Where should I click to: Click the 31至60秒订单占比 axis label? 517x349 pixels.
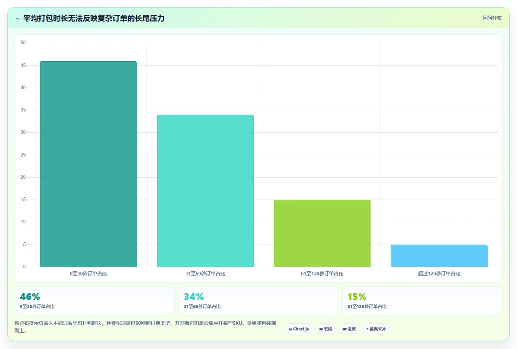pyautogui.click(x=205, y=274)
